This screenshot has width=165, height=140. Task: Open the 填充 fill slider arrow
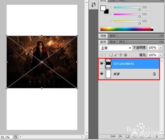click(x=161, y=55)
